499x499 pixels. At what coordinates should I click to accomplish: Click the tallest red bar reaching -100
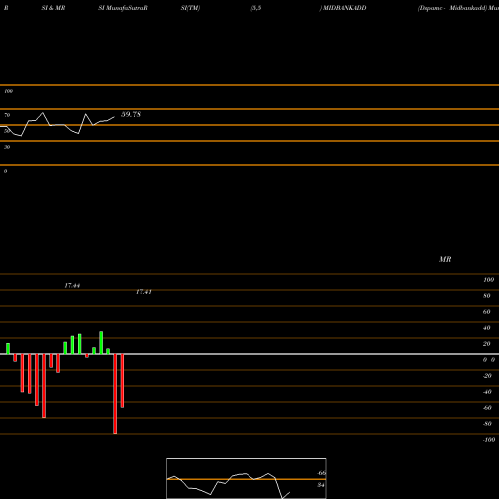click(115, 394)
